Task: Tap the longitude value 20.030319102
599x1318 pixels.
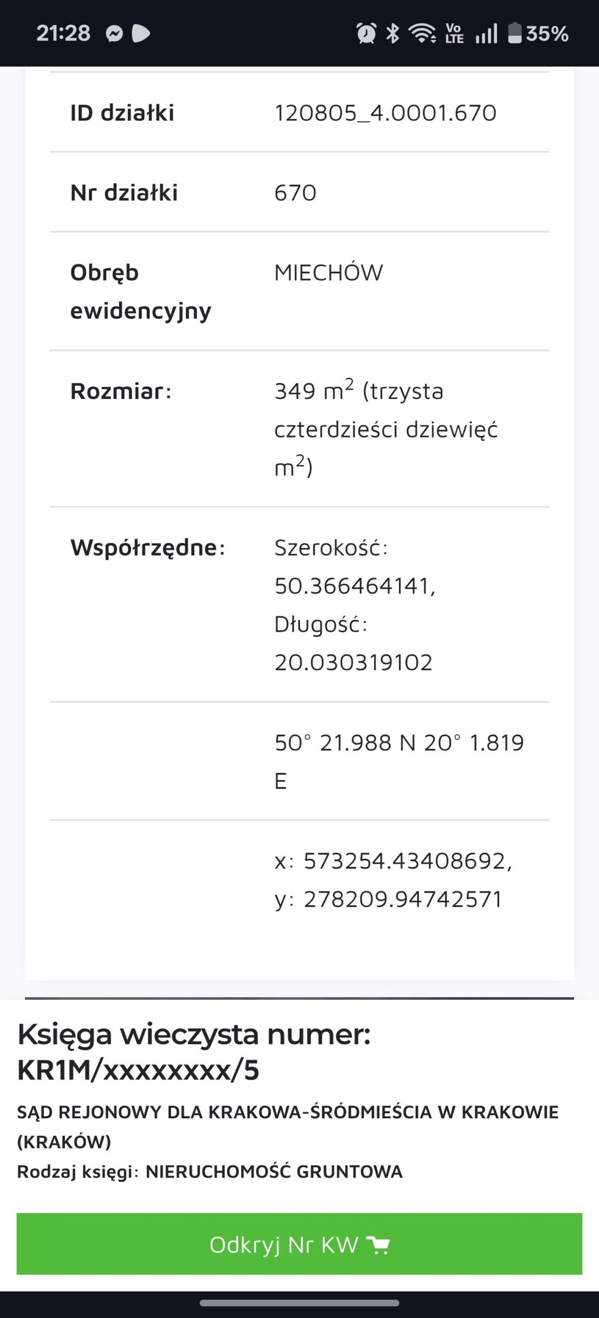Action: pos(353,663)
